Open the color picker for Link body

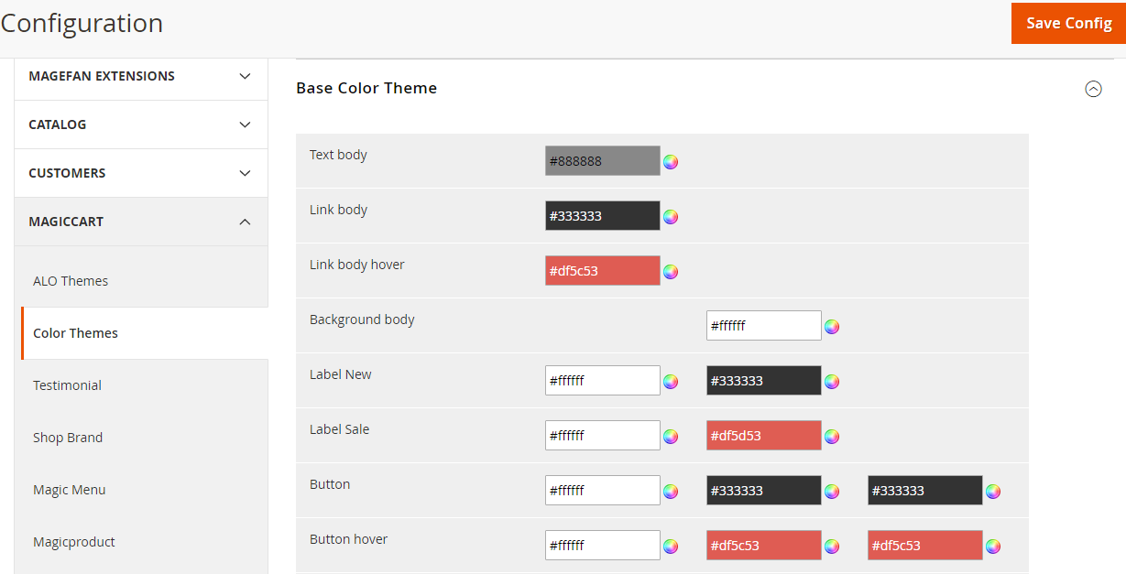[x=671, y=216]
